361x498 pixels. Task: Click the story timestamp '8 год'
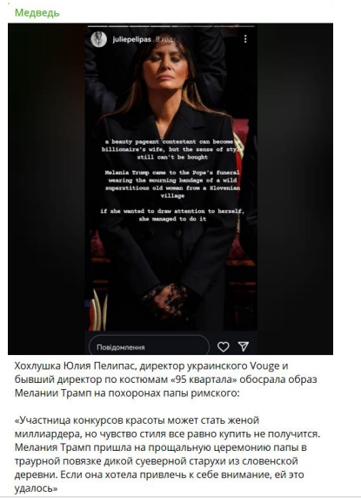point(164,40)
